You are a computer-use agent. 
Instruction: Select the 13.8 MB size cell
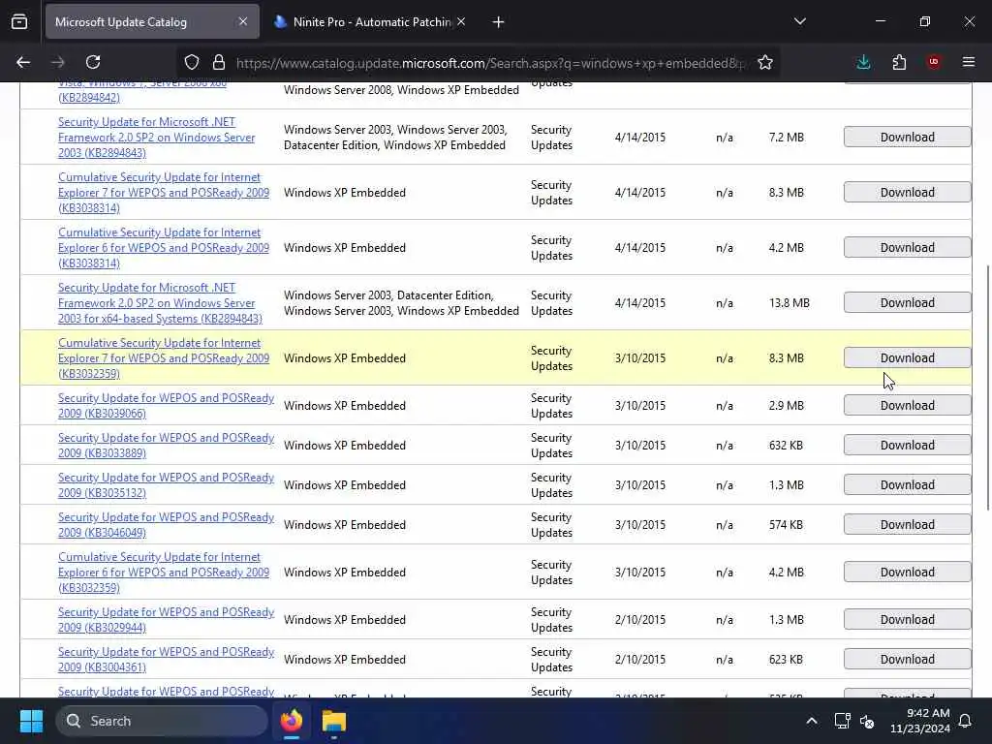click(789, 303)
